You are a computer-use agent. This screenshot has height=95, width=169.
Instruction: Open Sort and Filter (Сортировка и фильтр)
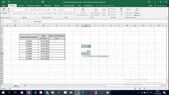[129, 12]
